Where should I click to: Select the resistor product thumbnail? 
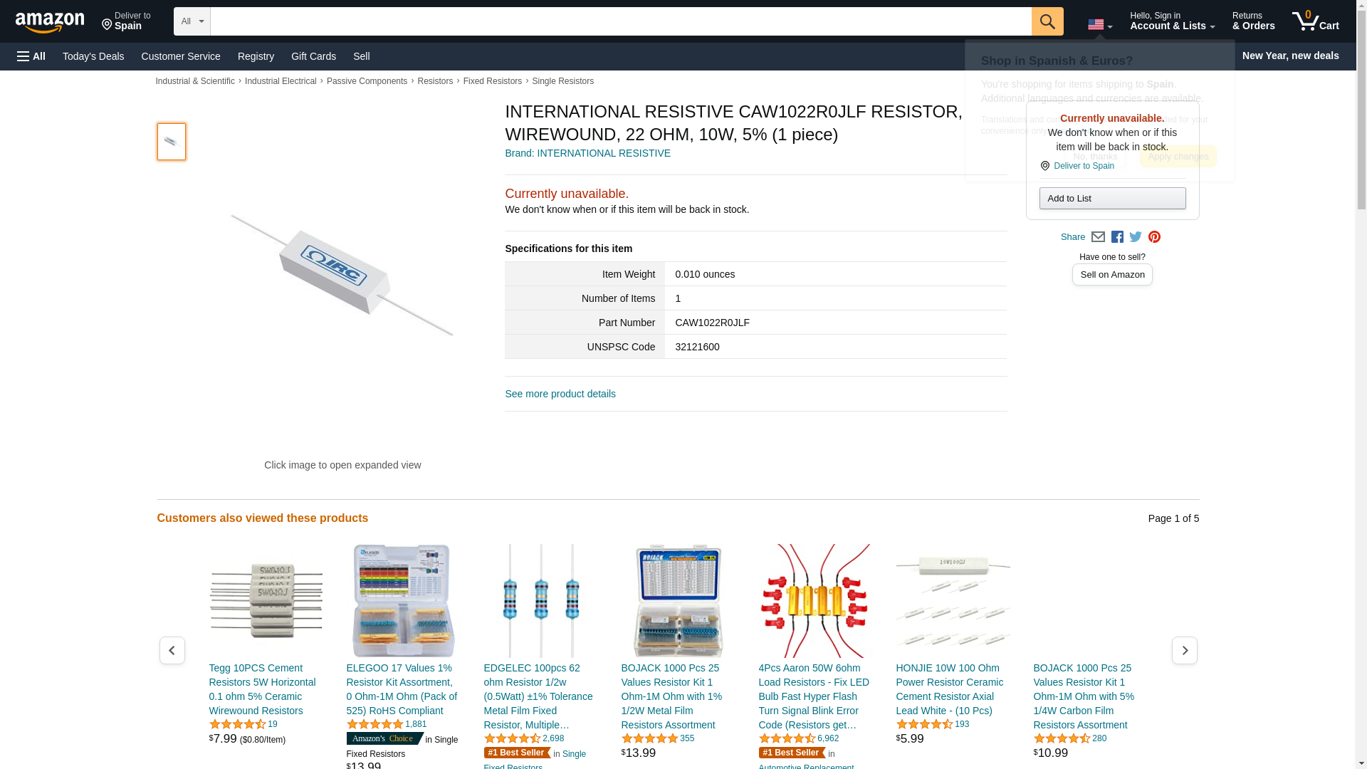pos(172,142)
